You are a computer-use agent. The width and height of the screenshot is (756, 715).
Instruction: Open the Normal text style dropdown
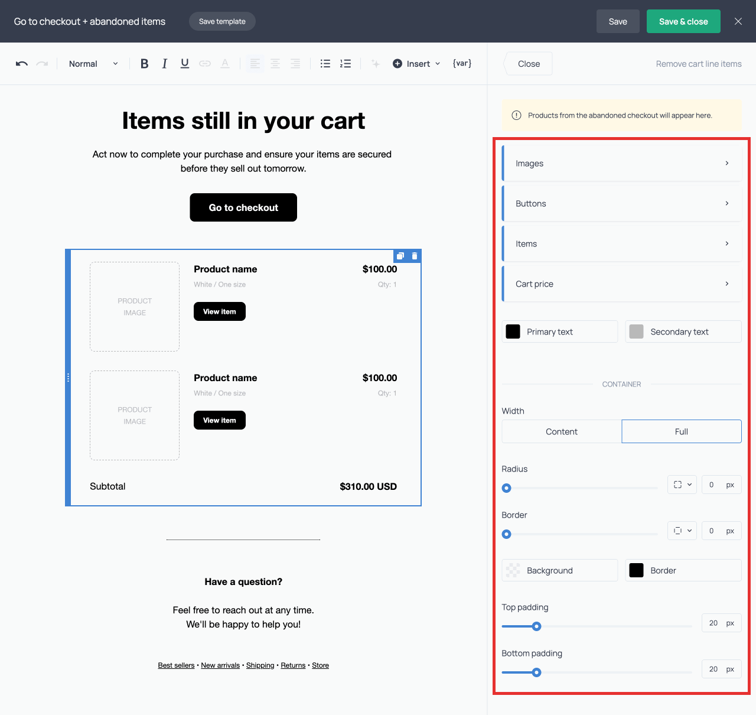pyautogui.click(x=93, y=64)
